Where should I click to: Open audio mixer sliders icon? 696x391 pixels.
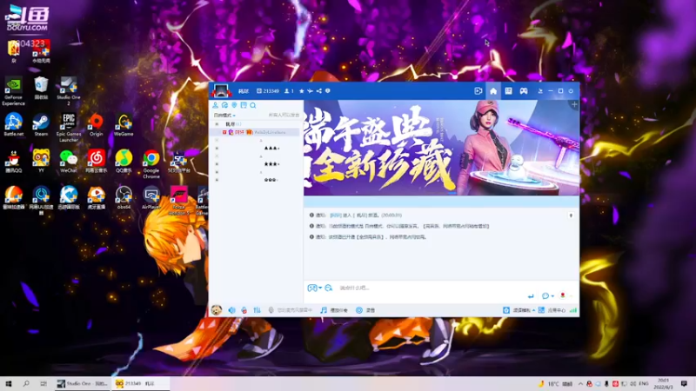pos(257,310)
